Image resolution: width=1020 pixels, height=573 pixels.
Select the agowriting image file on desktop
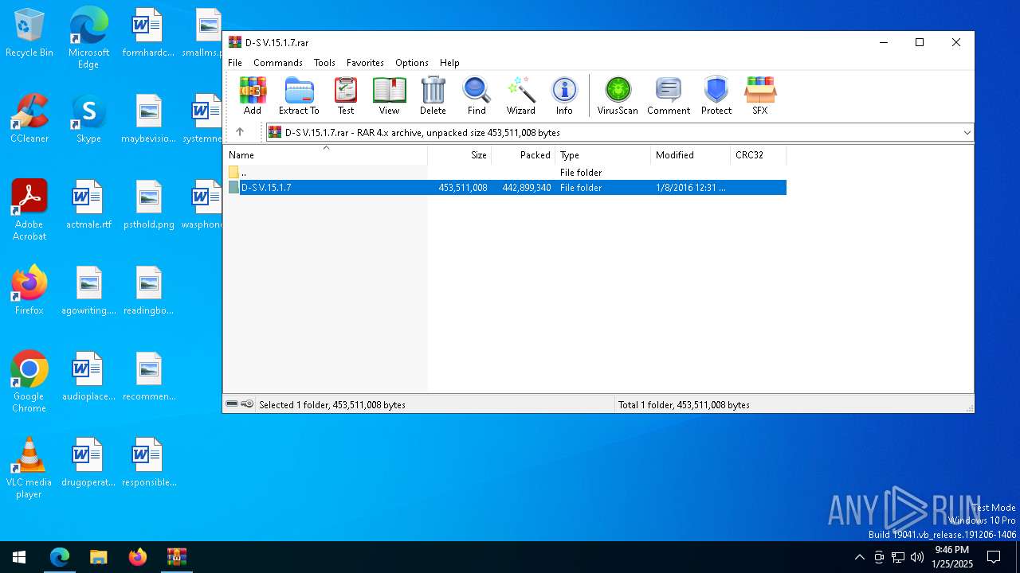pos(88,290)
